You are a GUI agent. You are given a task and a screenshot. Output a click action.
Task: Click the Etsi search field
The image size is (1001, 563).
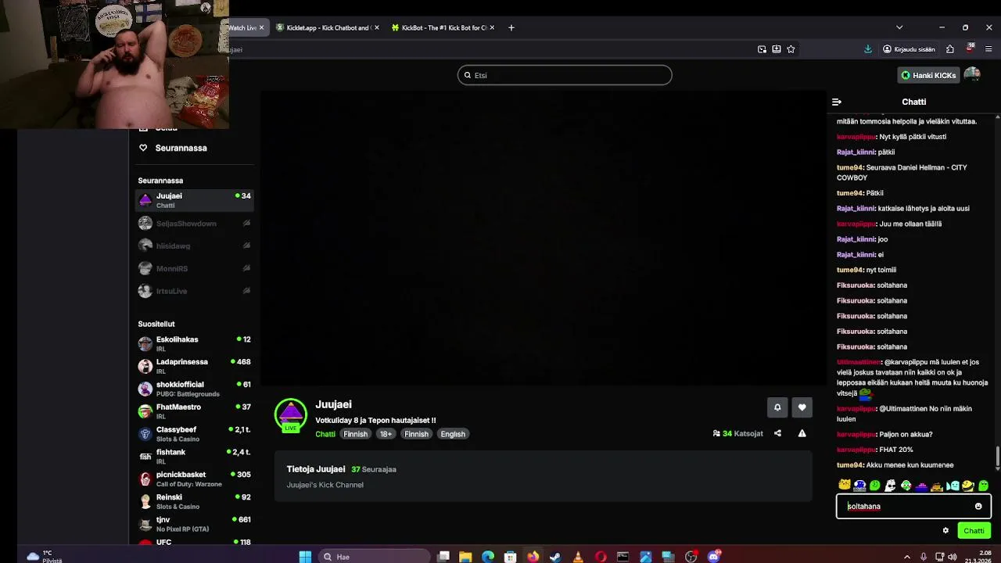coord(565,75)
